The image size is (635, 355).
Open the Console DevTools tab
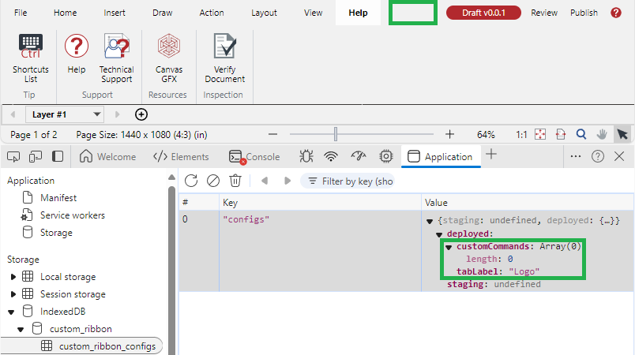point(254,156)
